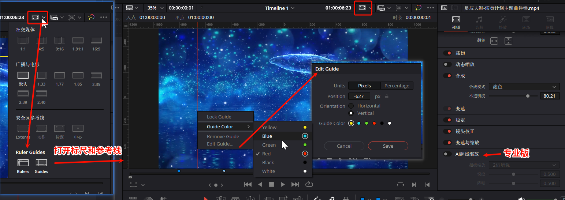Turn on Rulers in Ruler Guides

23,163
